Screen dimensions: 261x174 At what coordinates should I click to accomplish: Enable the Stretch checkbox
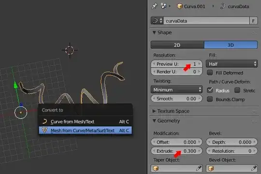click(237, 90)
